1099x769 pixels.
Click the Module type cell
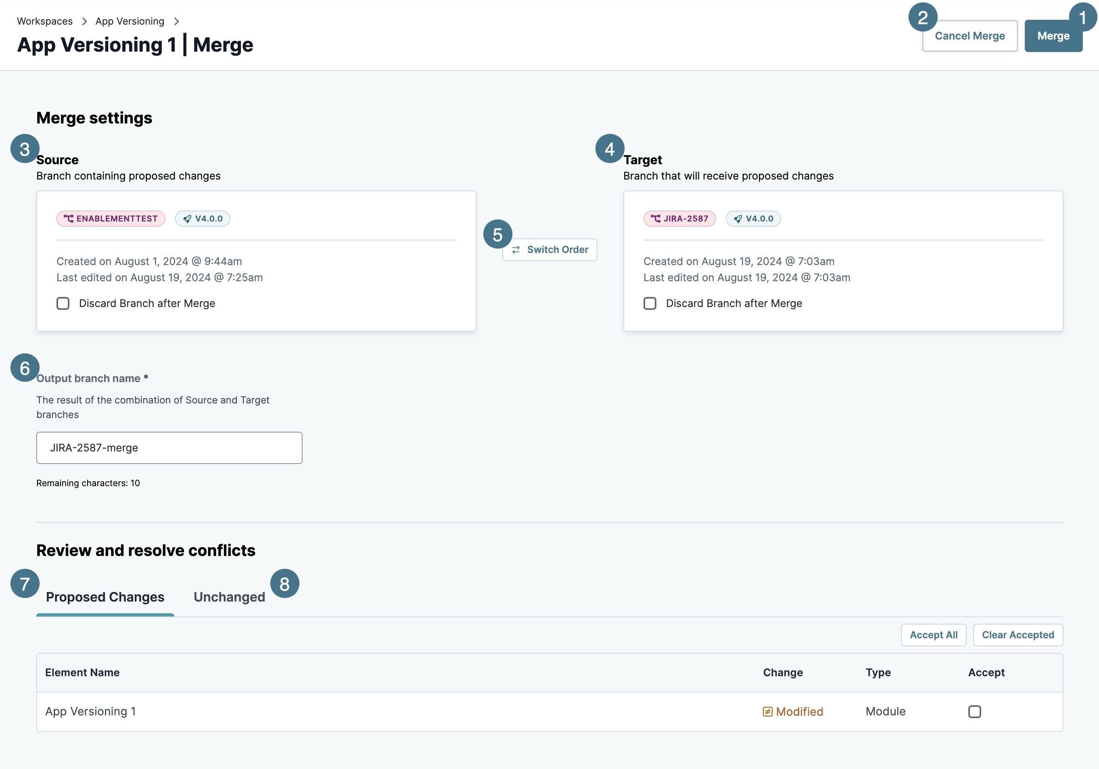tap(886, 712)
